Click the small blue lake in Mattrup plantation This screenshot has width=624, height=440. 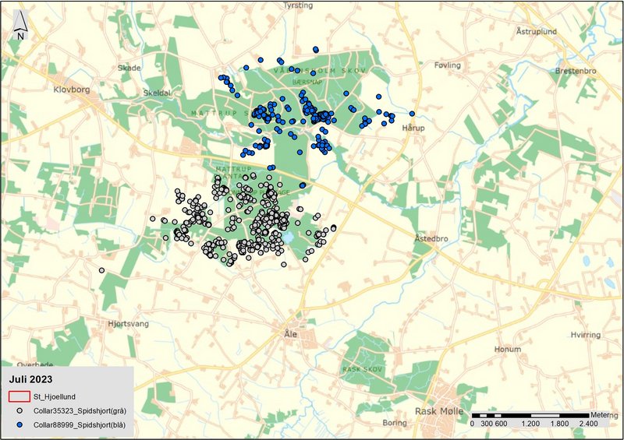[x=289, y=238]
